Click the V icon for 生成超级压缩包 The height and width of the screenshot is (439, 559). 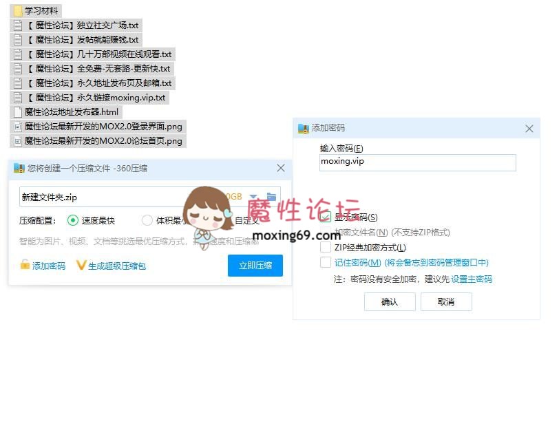click(81, 265)
